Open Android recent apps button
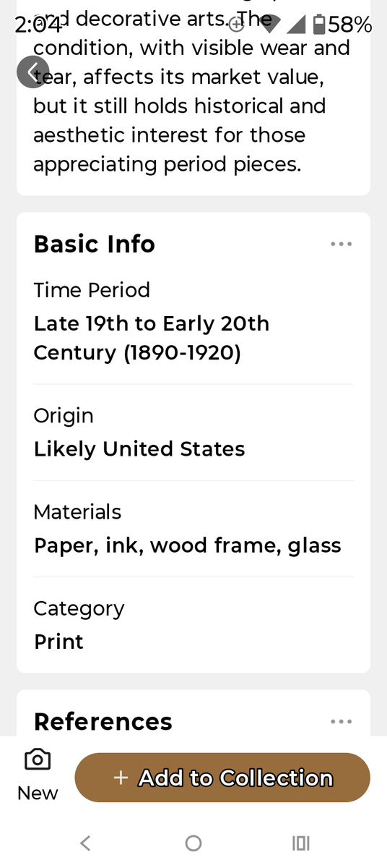This screenshot has height=868, width=387. click(301, 843)
